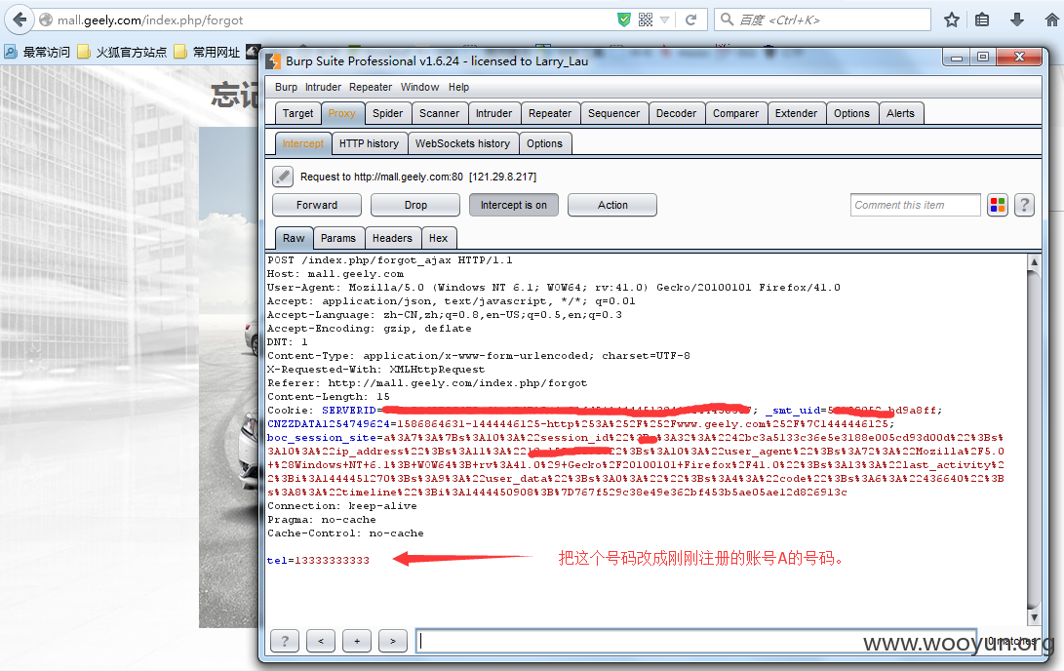Focus the browser search field
Screen dimensions: 1064x671
[822, 20]
